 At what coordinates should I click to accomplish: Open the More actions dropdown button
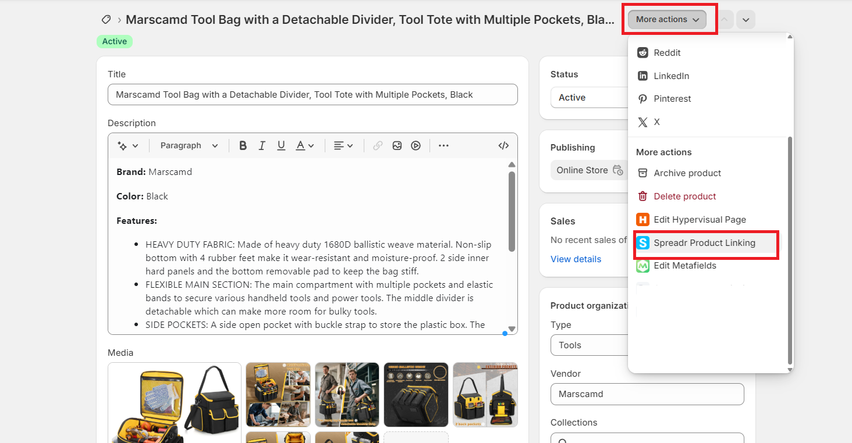[x=667, y=19]
